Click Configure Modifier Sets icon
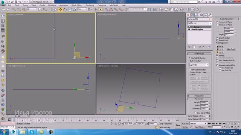Image resolution: width=241 pixels, height=135 pixels. [209, 47]
